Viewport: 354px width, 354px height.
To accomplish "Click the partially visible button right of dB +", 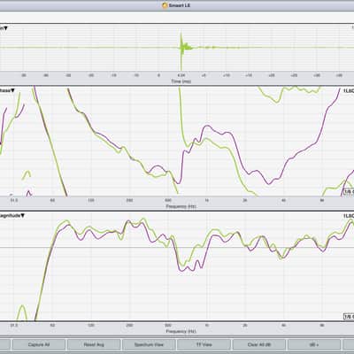I will pos(349,344).
